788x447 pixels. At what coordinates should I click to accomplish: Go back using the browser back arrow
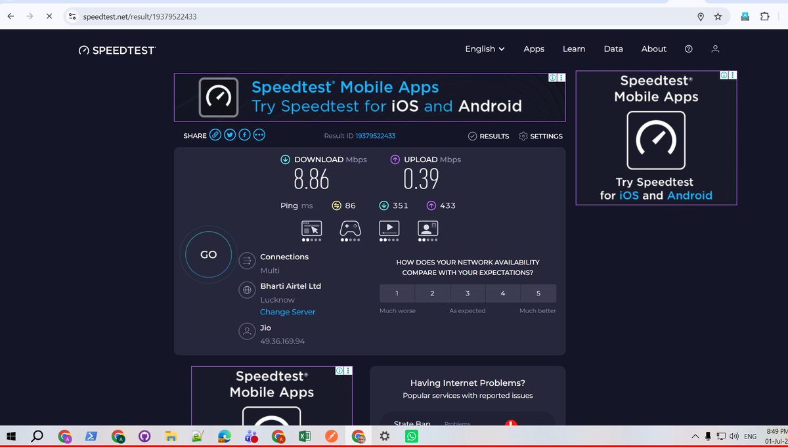[x=11, y=16]
